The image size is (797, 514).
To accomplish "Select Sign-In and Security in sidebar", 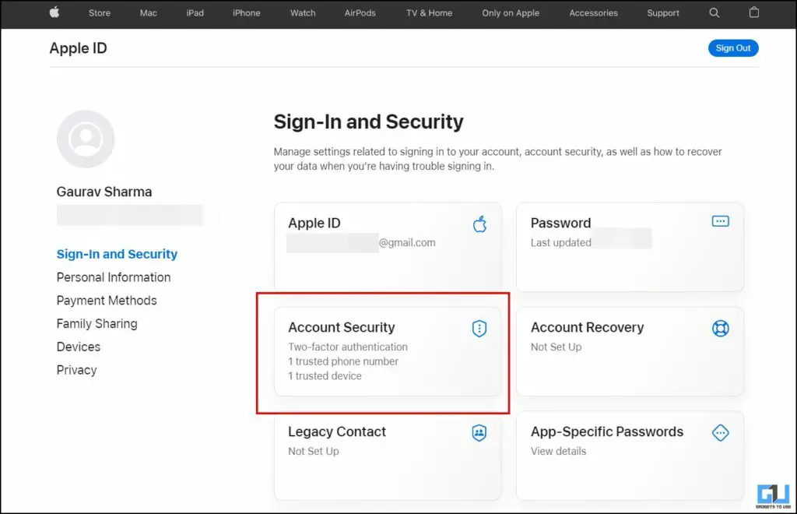I will 117,254.
